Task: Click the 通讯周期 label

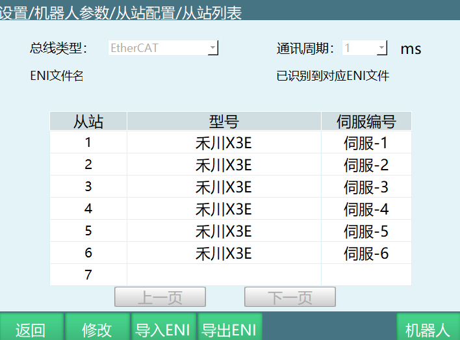Action: pos(305,49)
